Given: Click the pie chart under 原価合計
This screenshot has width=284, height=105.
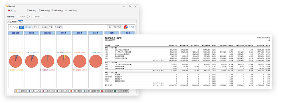Looking at the screenshot, I should 47,61.
